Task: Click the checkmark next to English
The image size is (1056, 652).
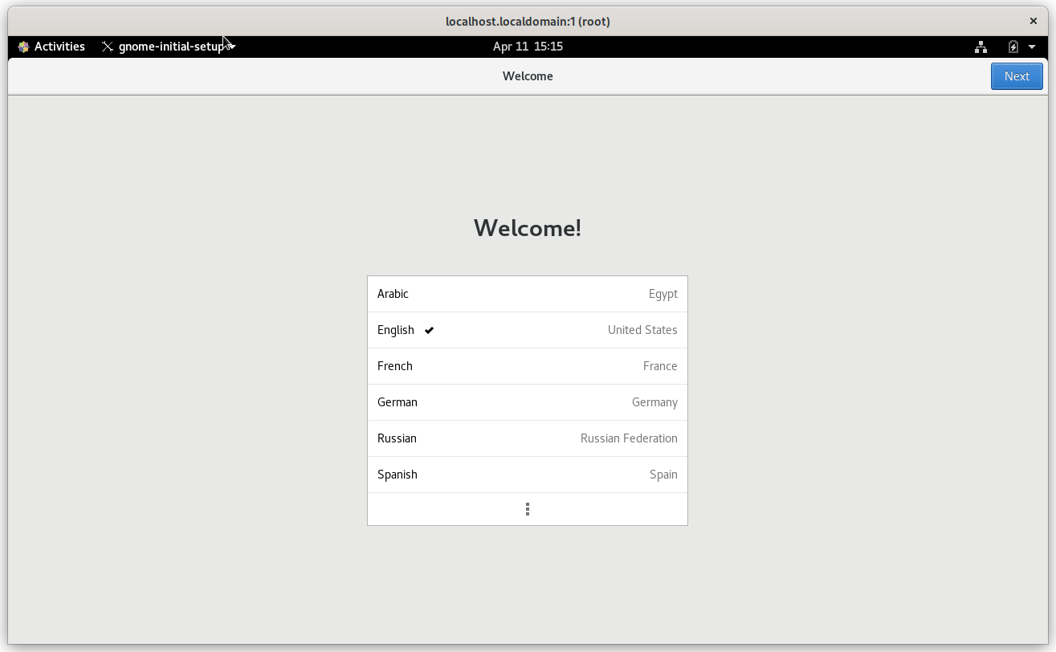Action: pyautogui.click(x=429, y=330)
